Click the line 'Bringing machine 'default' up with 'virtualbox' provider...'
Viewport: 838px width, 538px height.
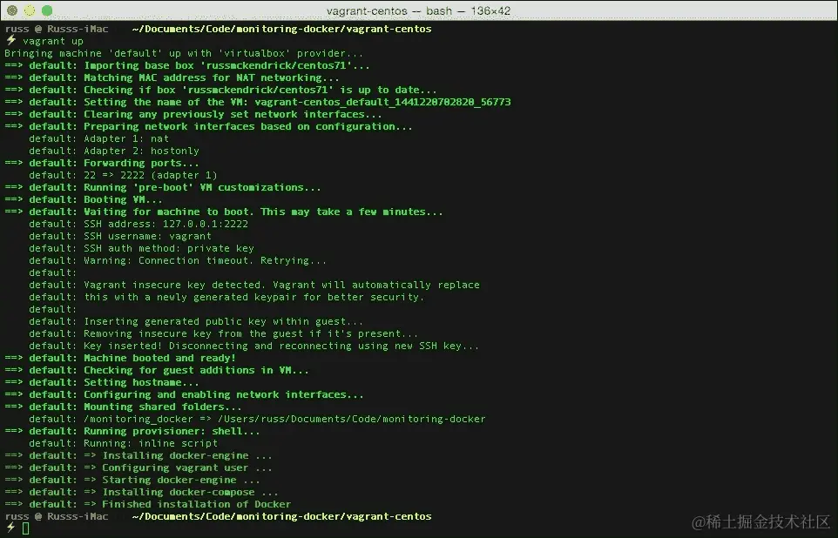pos(184,53)
